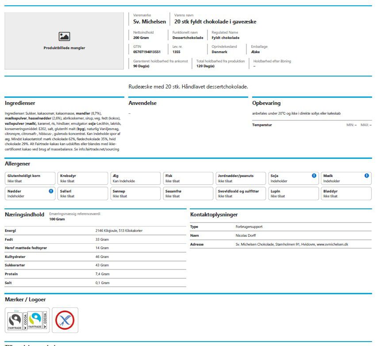
Task: Select the GTIN number 05707194013551
Action: (147, 52)
